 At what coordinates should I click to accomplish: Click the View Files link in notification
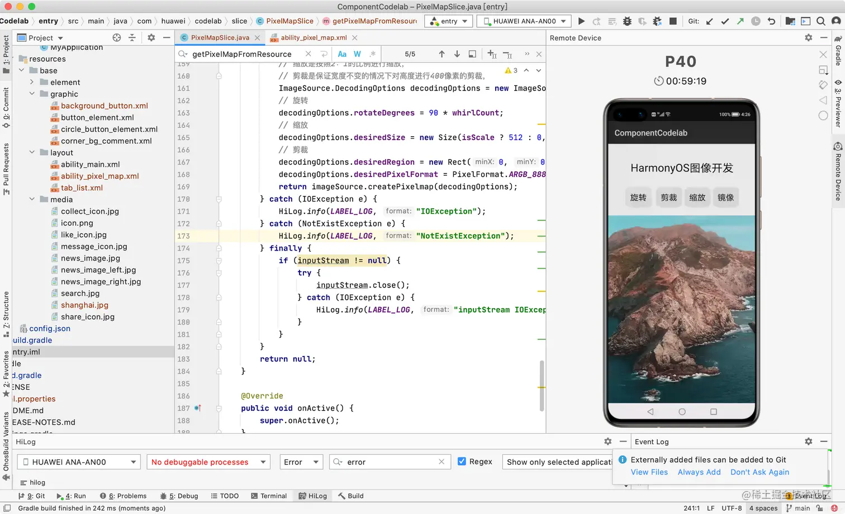(649, 472)
